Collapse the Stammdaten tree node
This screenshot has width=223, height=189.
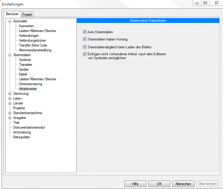coord(10,55)
